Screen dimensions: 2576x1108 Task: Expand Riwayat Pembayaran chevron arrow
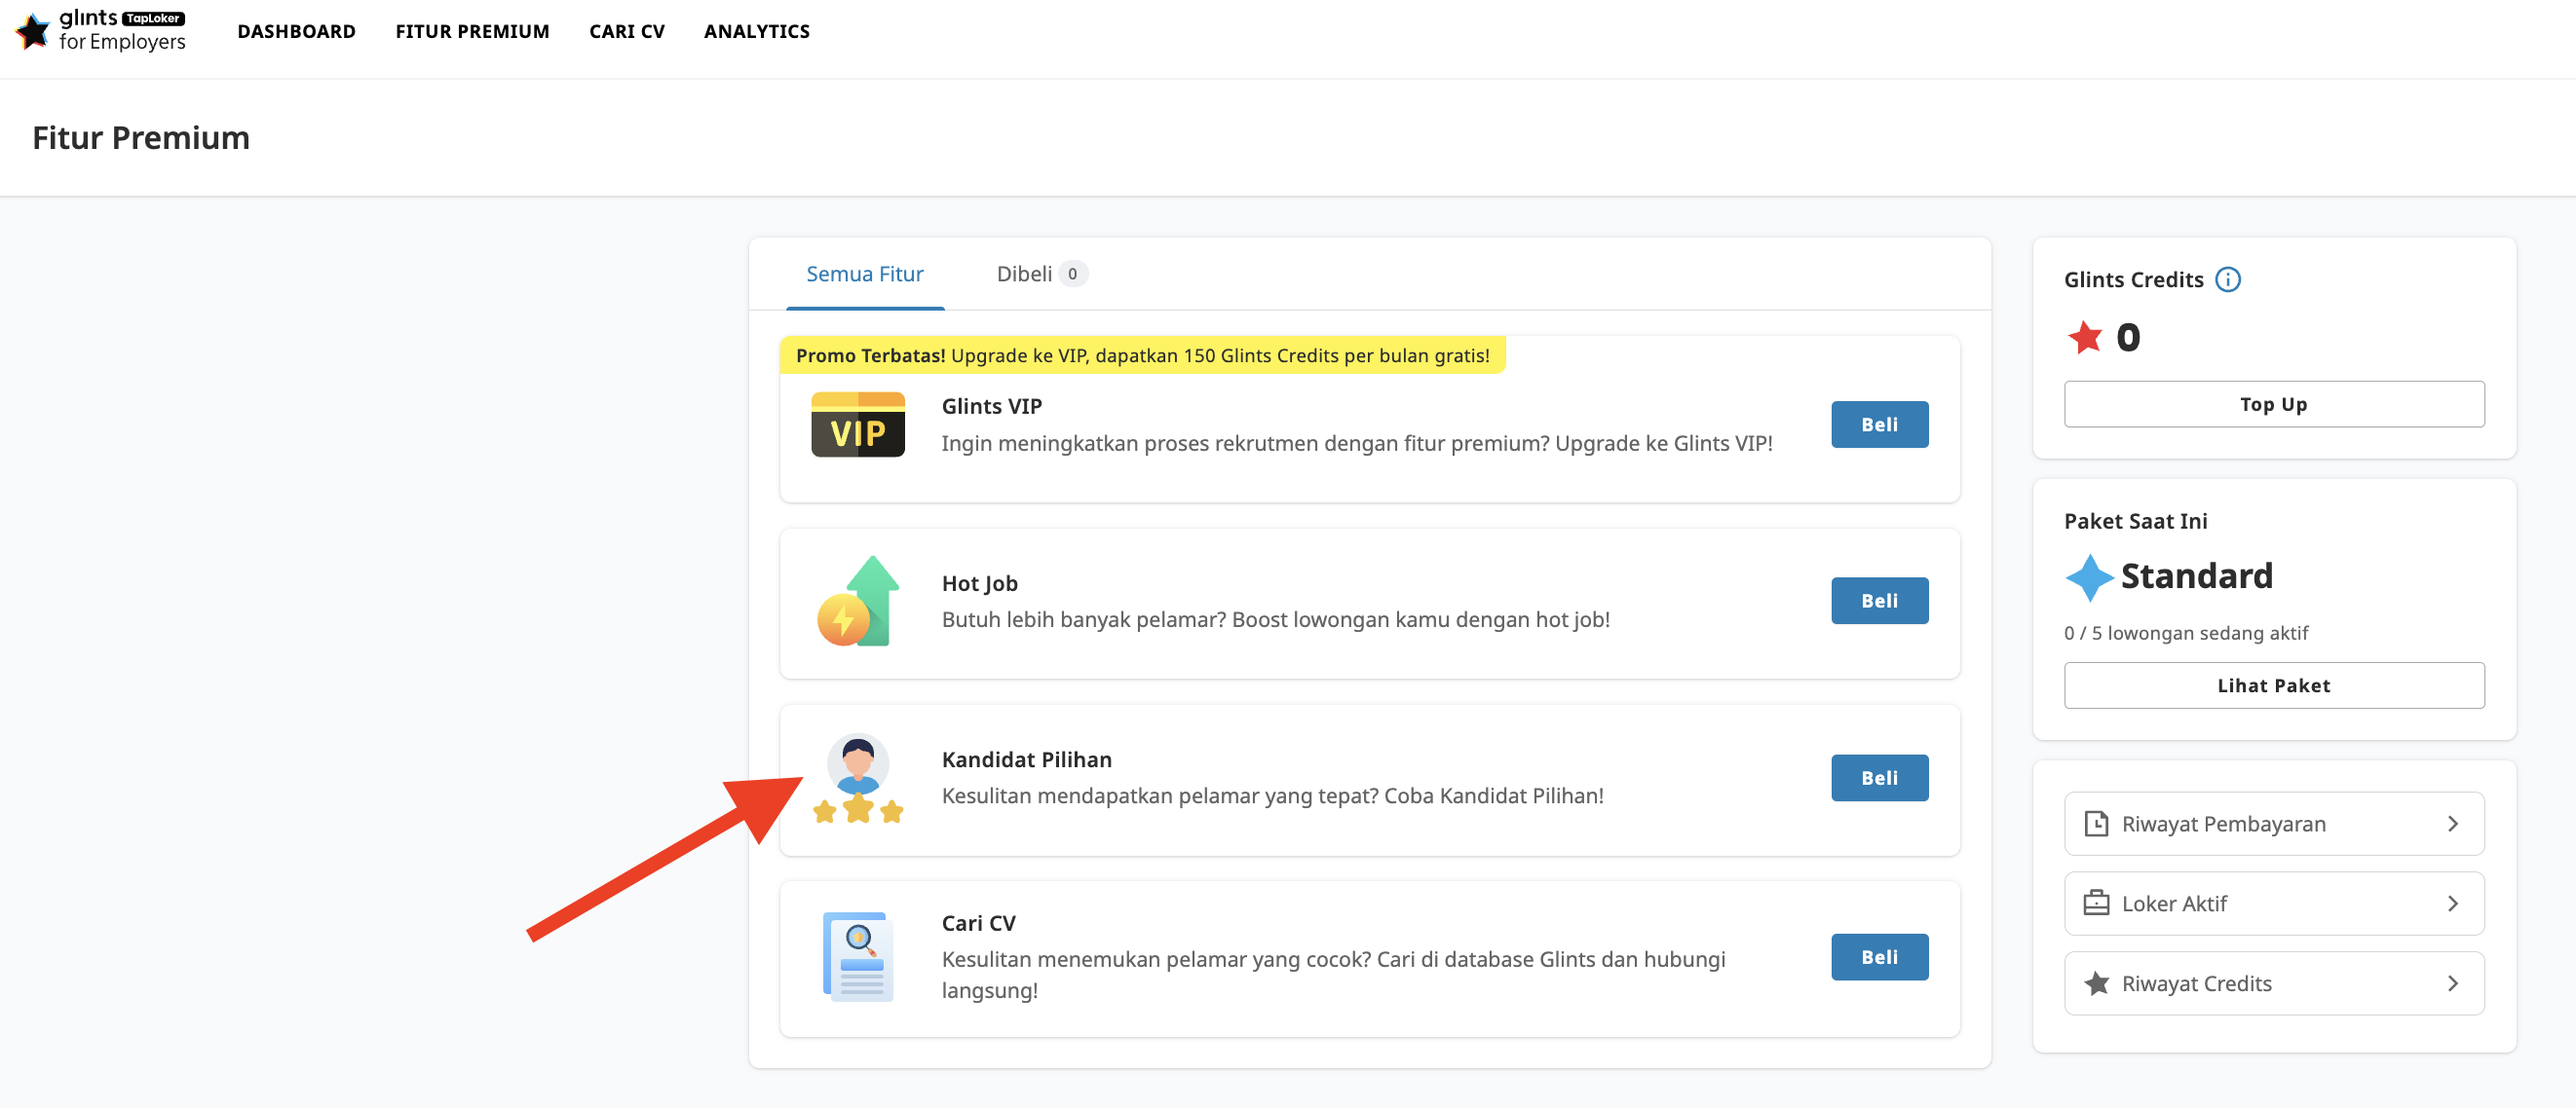(x=2452, y=825)
